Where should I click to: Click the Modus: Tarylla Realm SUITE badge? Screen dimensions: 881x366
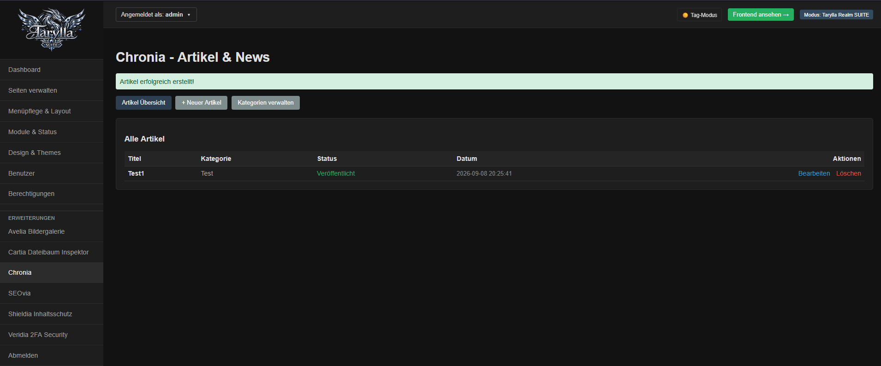click(x=836, y=15)
